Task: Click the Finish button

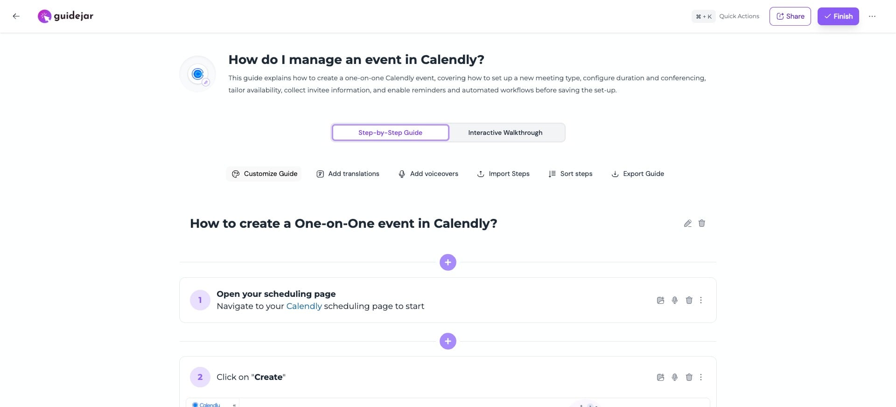Action: click(x=838, y=16)
